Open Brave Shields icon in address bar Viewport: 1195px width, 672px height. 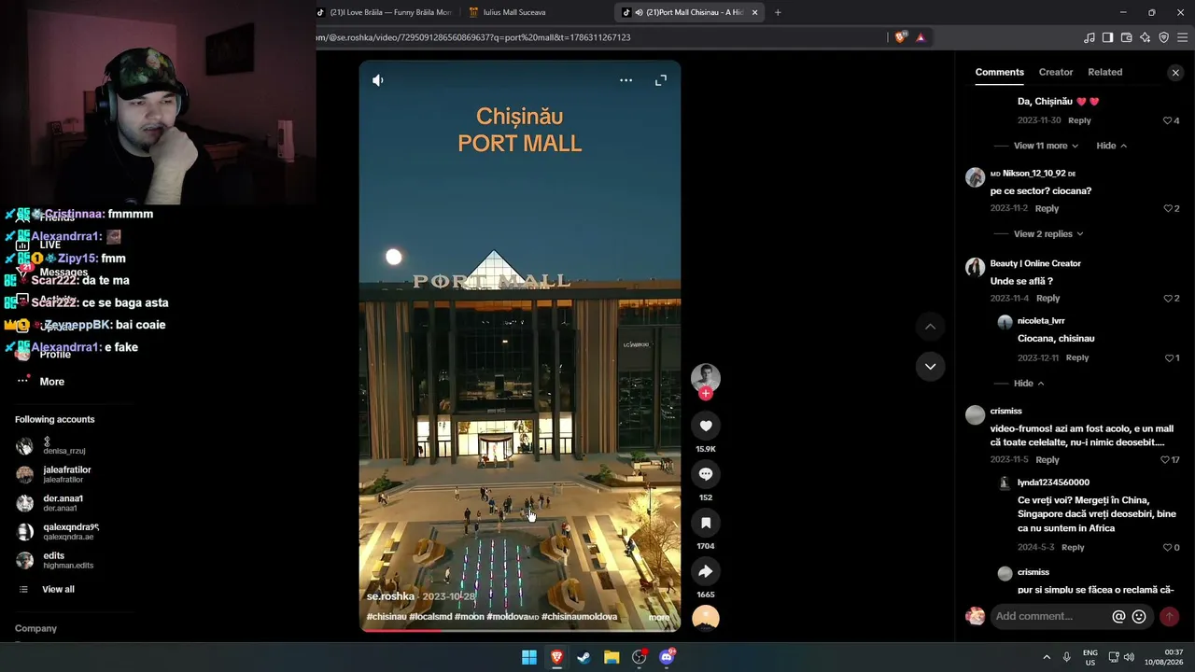pos(900,37)
